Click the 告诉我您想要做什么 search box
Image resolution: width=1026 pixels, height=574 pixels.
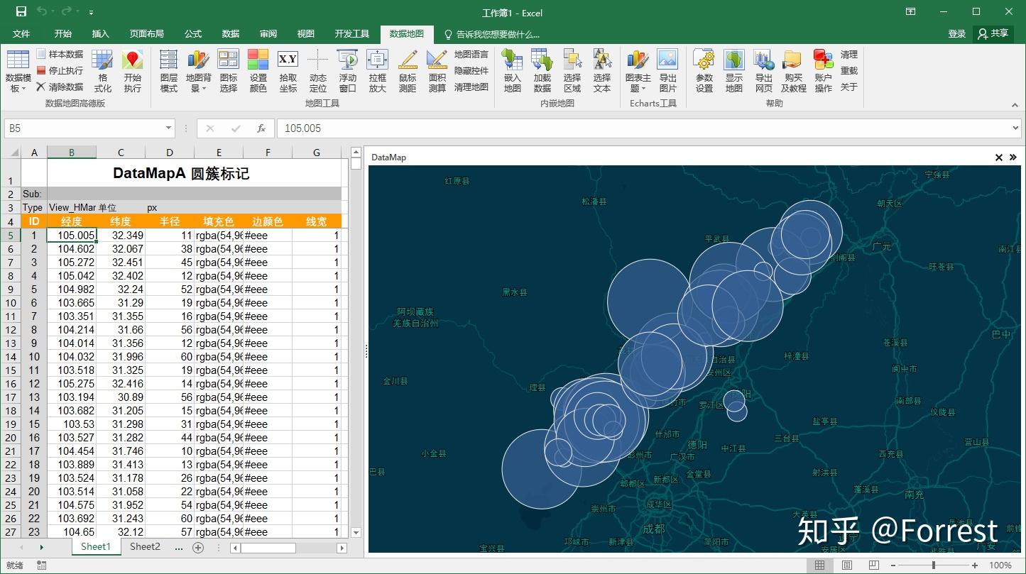pyautogui.click(x=491, y=34)
